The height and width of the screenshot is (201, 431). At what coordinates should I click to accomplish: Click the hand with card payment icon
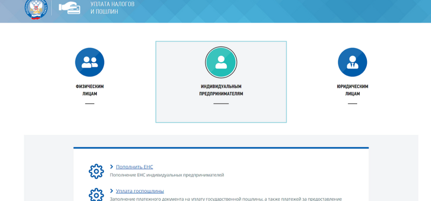(69, 8)
